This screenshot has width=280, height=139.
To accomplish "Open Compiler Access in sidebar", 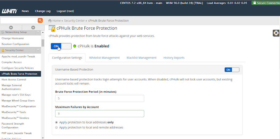I will 12,62.
